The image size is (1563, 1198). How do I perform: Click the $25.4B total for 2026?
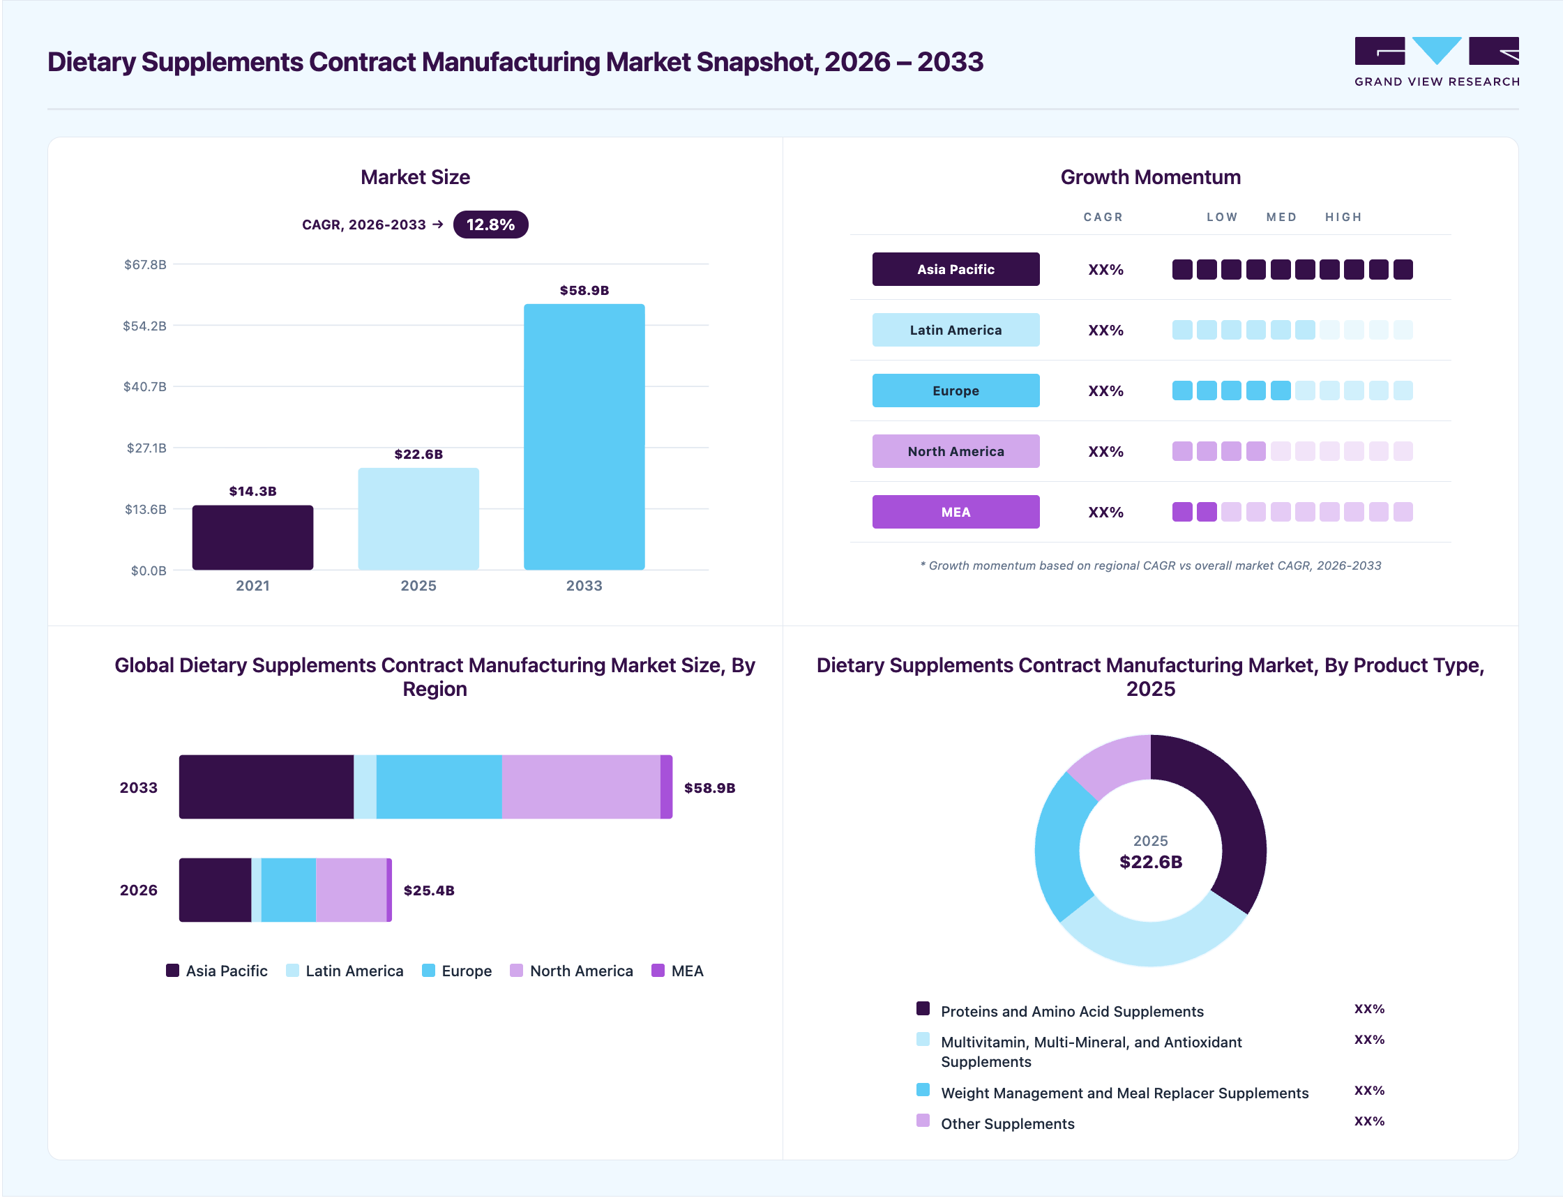click(428, 890)
